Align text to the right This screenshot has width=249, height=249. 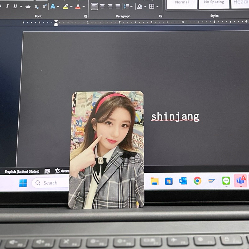click(x=110, y=6)
